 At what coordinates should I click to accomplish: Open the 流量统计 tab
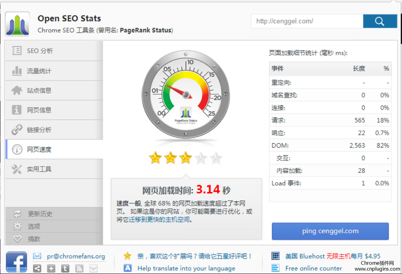pos(54,71)
